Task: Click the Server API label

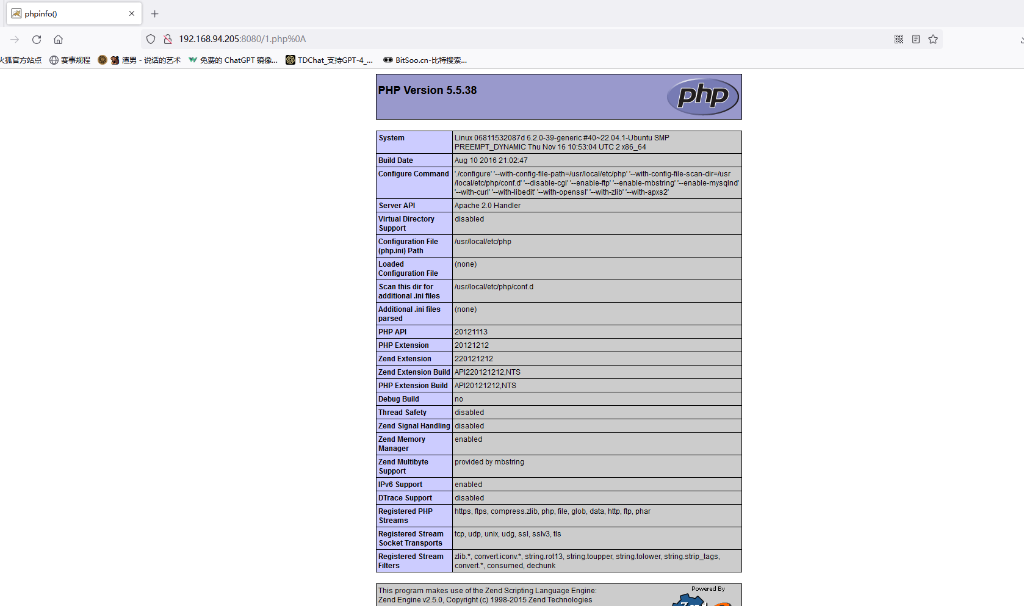Action: click(x=397, y=206)
